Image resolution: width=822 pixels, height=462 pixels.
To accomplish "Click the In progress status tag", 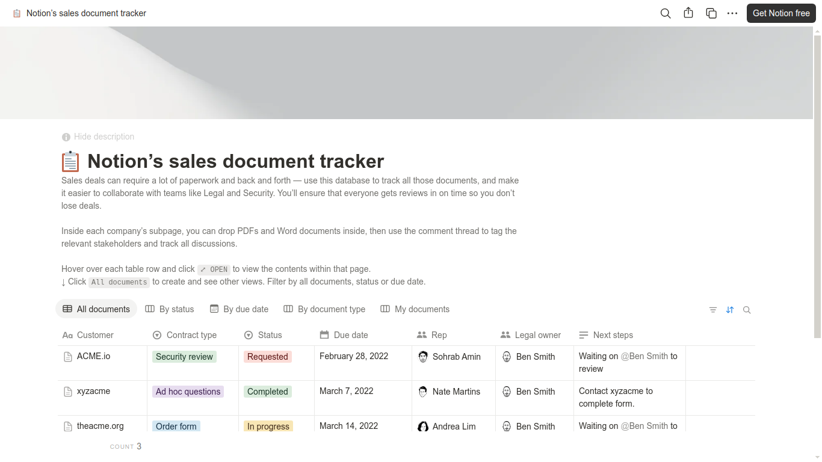I will pos(268,426).
